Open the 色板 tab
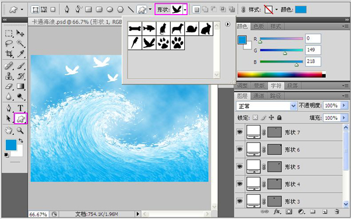This screenshot has height=219, width=351. pos(259,26)
